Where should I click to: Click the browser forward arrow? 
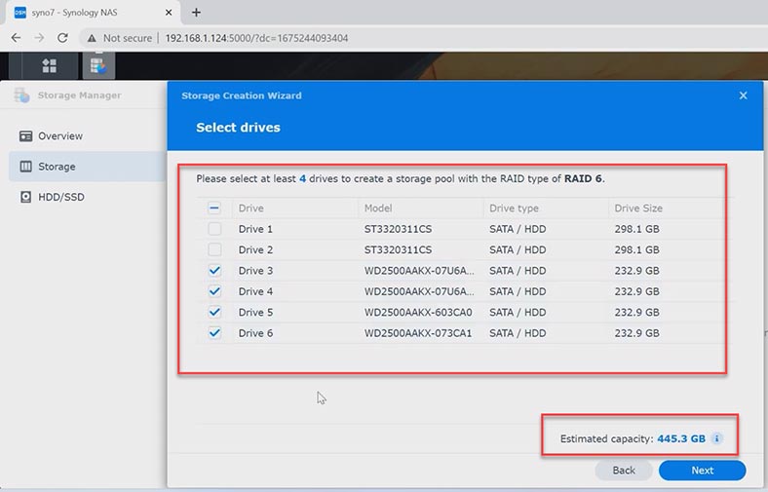(x=39, y=38)
